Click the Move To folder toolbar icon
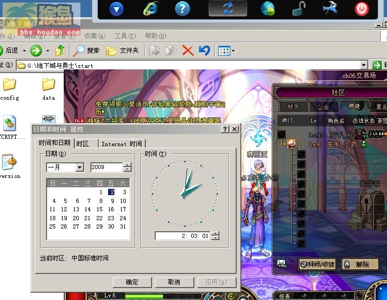The height and width of the screenshot is (300, 387). pos(155,51)
